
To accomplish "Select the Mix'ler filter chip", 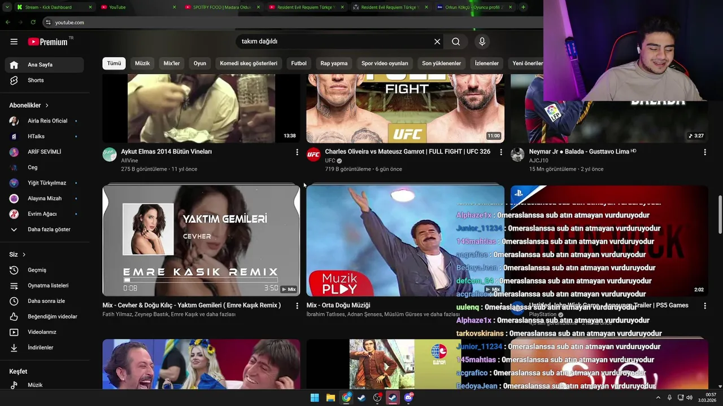I will click(x=172, y=63).
